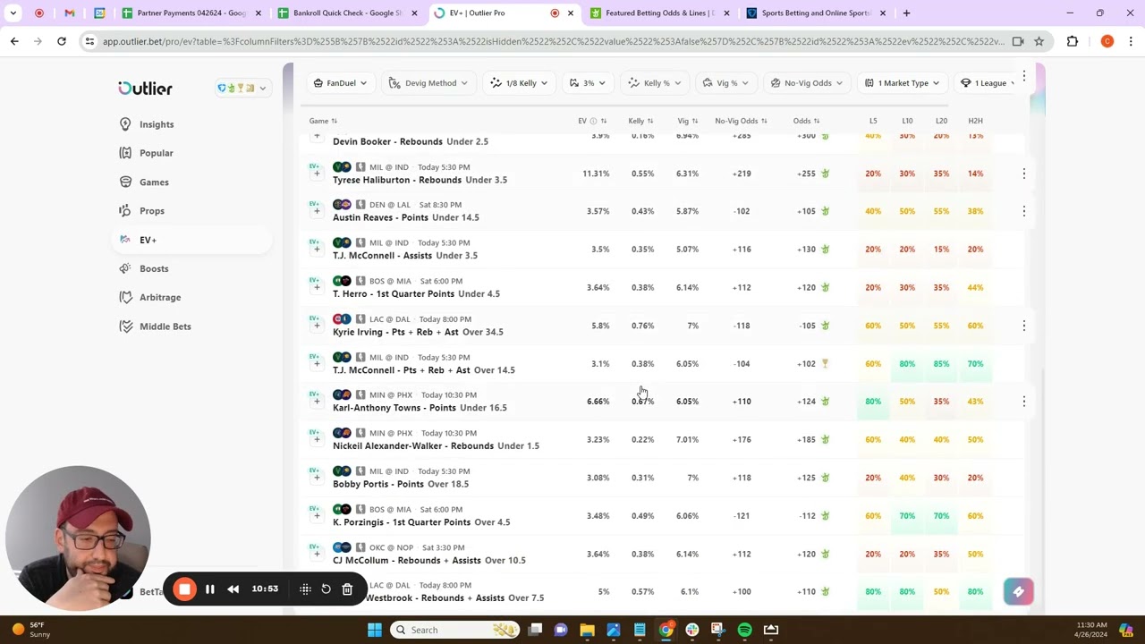Open the Kelly % filter dropdown
1145x644 pixels.
pos(655,83)
